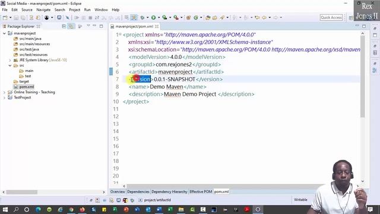Click the Resume debug toolbar icon
This screenshot has height=214, width=380.
click(77, 18)
